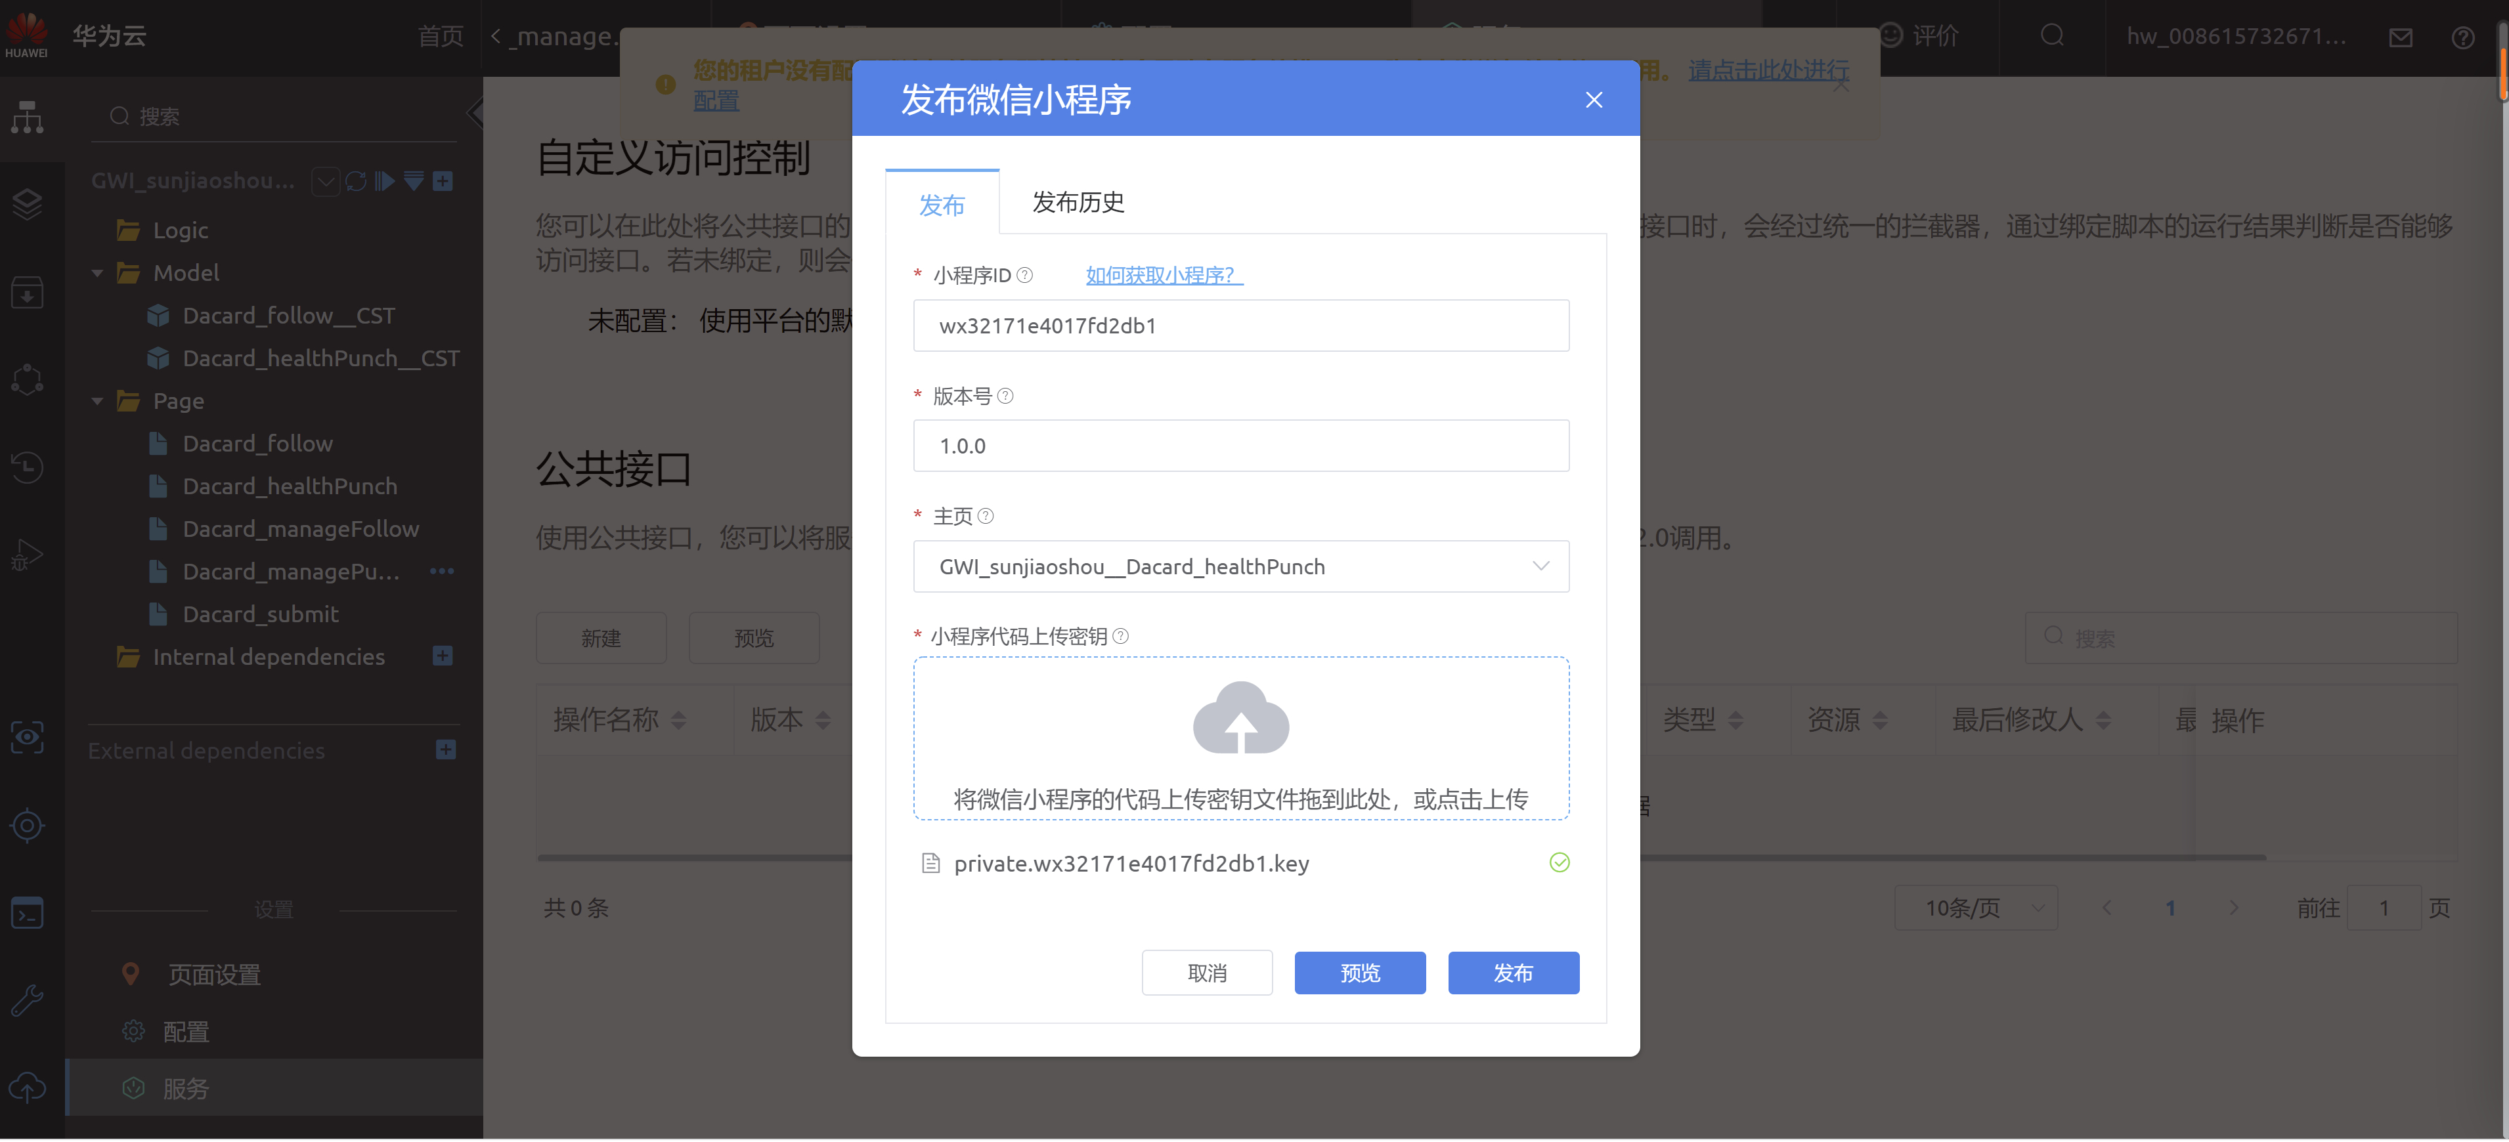
Task: Click the terminal icon in left sidebar
Action: [28, 913]
